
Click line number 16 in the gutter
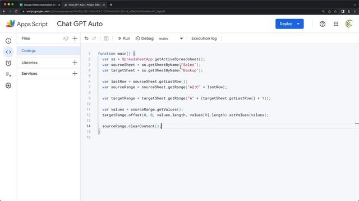pos(89,137)
